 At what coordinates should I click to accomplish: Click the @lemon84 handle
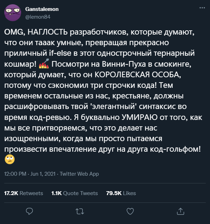38,17
